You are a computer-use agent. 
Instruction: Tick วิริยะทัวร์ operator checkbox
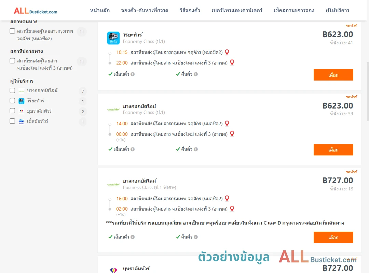[x=13, y=101]
